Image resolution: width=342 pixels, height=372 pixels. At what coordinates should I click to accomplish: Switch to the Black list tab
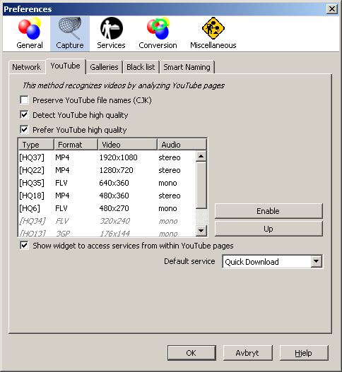pos(141,67)
